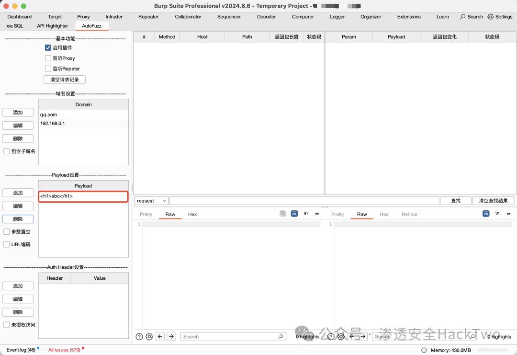Open the Intruder tab
Image resolution: width=517 pixels, height=355 pixels.
pos(114,17)
